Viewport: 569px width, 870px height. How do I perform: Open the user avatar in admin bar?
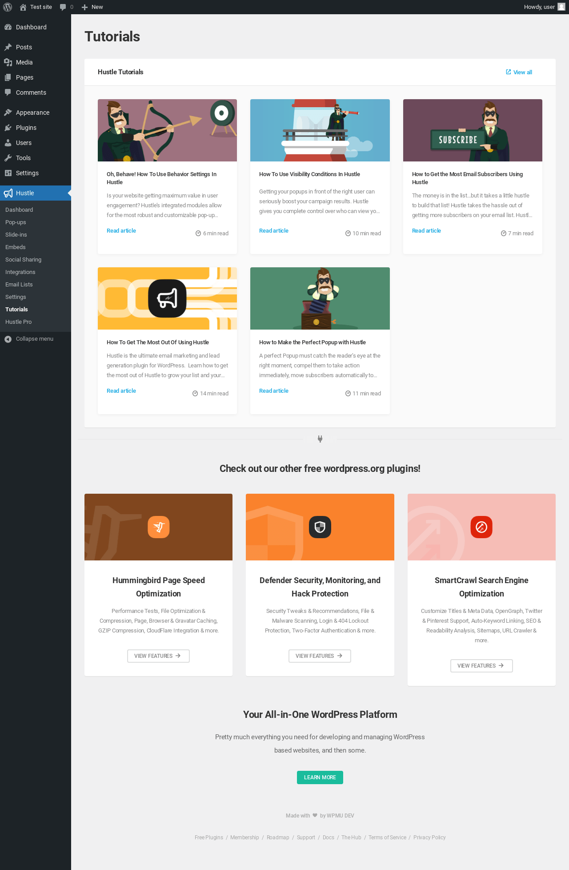click(x=561, y=7)
